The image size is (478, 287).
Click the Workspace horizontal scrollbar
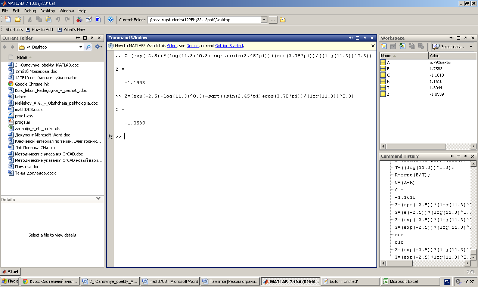pyautogui.click(x=428, y=146)
